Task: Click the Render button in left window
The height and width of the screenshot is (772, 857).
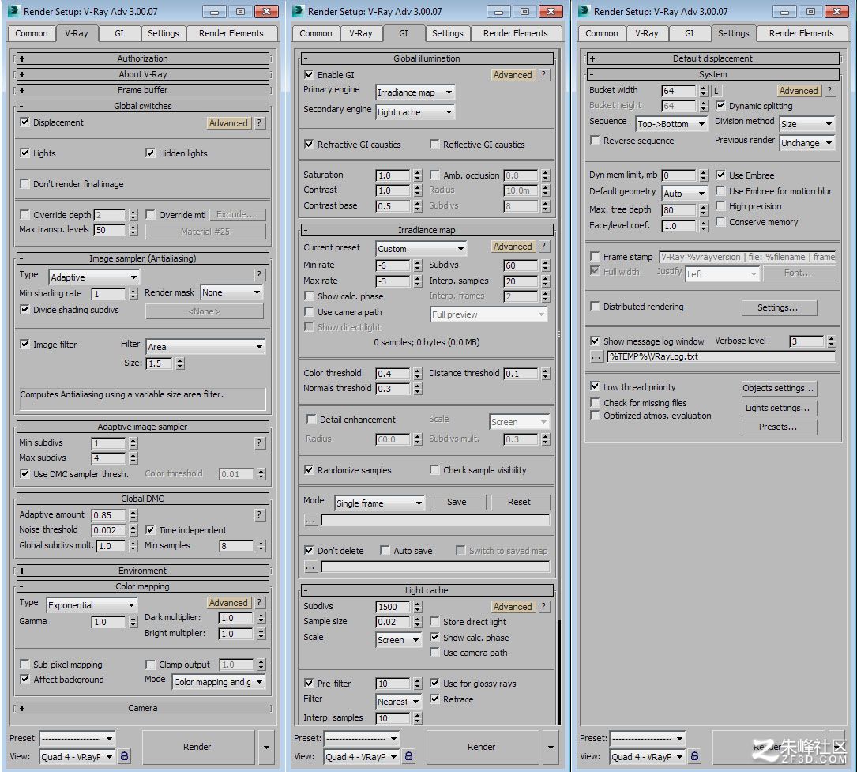Action: (197, 747)
